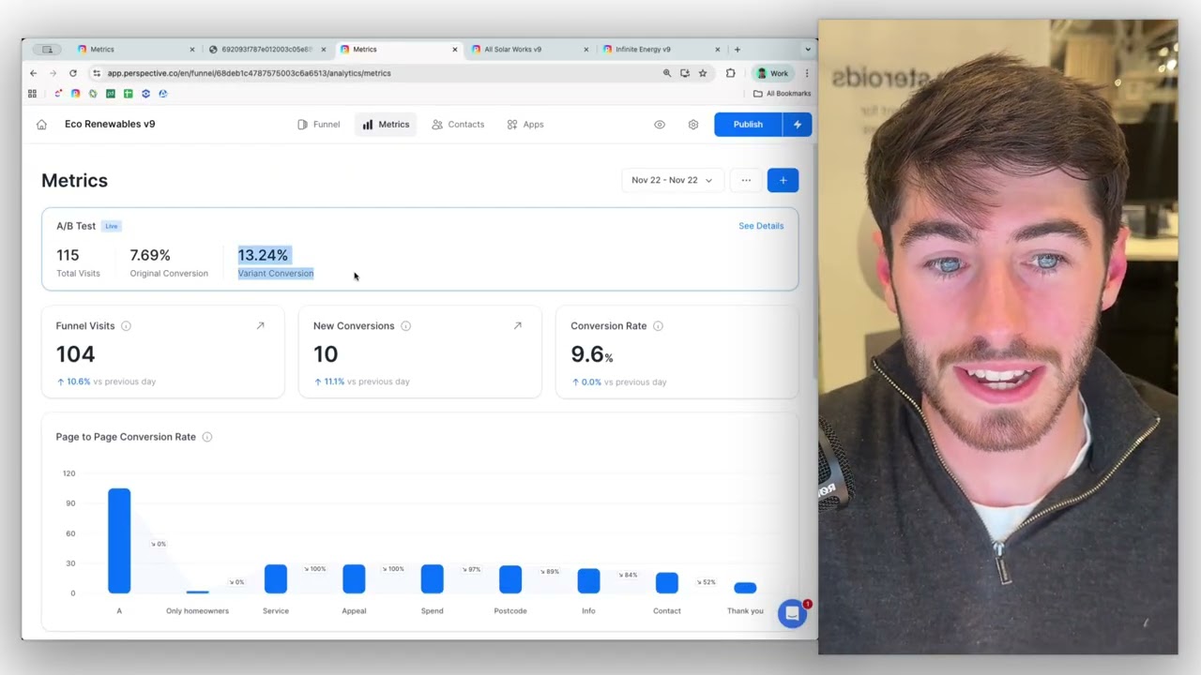Image resolution: width=1201 pixels, height=675 pixels.
Task: Open the three-dots more options menu
Action: coord(746,180)
